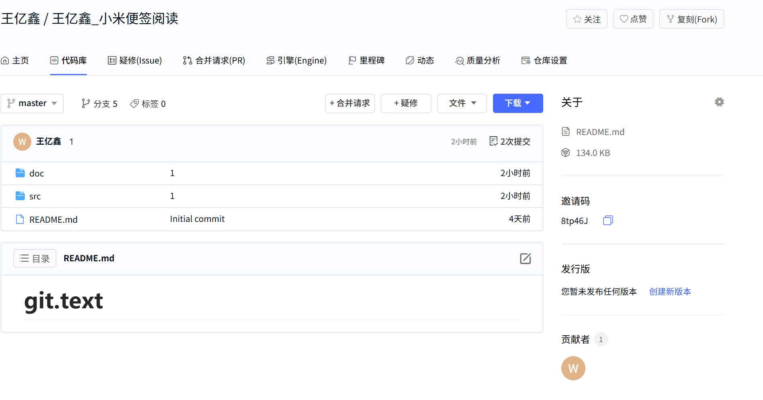
Task: Toggle the 目录 table of contents
Action: [x=35, y=258]
